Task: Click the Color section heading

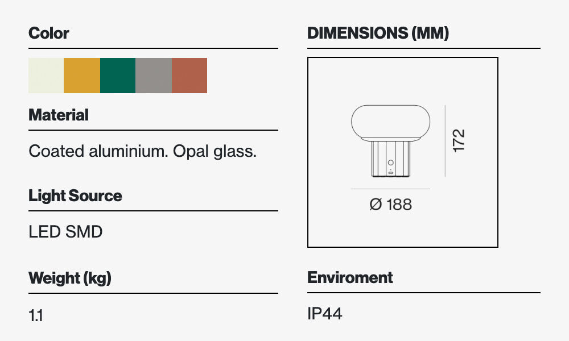Action: (x=49, y=34)
